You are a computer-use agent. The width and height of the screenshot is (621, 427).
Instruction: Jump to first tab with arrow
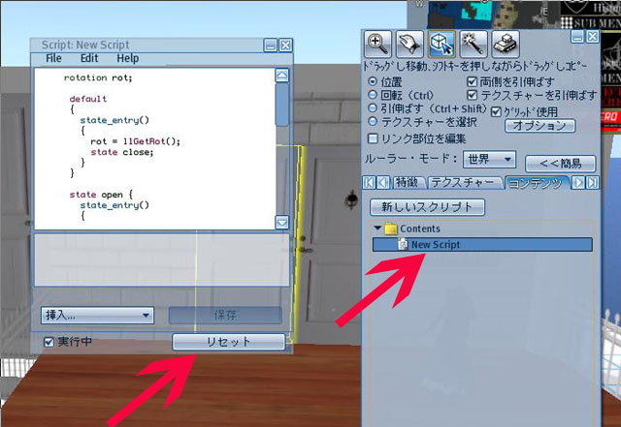[x=369, y=182]
